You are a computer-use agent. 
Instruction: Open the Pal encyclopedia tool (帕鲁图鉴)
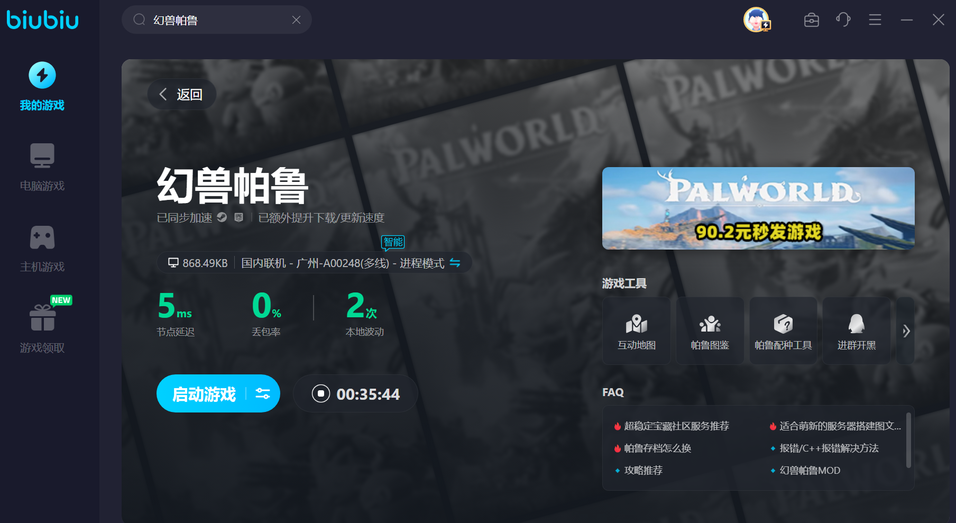pos(710,331)
